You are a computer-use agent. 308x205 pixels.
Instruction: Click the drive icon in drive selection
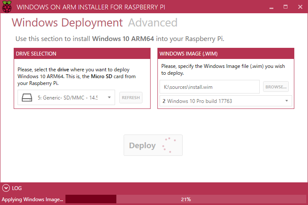[x=27, y=97]
